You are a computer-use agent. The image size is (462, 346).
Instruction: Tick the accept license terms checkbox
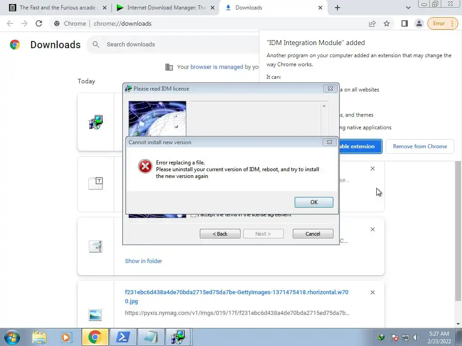point(193,215)
